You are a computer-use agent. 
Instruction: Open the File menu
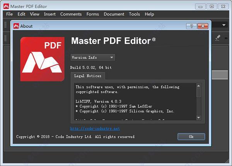[x=9, y=14]
